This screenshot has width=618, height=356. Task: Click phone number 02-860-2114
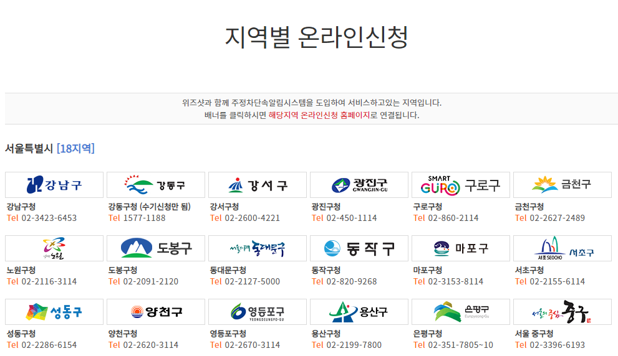(x=453, y=218)
